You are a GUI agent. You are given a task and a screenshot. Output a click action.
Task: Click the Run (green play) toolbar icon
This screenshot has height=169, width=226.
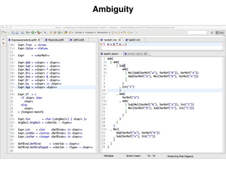[x=33, y=32]
